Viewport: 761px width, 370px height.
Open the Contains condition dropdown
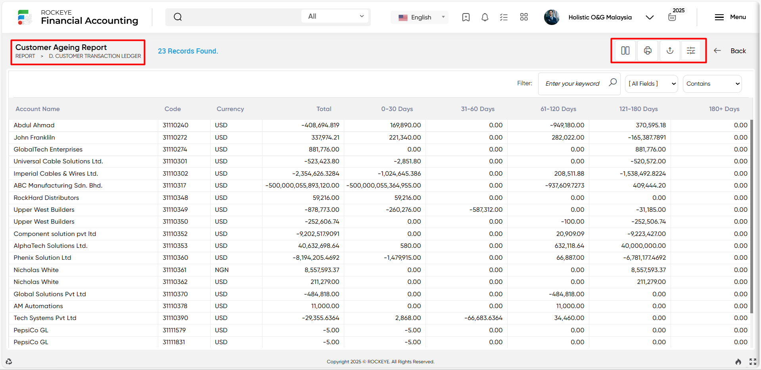pos(712,84)
